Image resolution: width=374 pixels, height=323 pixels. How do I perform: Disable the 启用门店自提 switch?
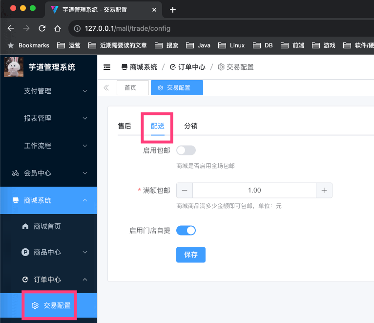(186, 230)
